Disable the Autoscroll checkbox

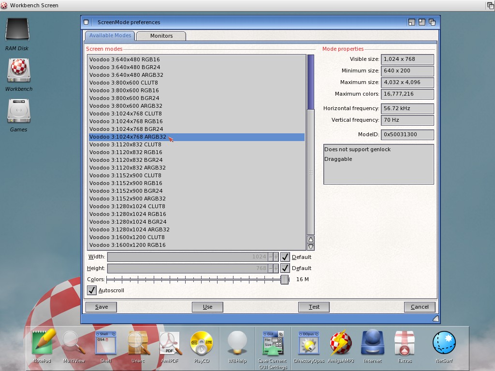click(91, 290)
